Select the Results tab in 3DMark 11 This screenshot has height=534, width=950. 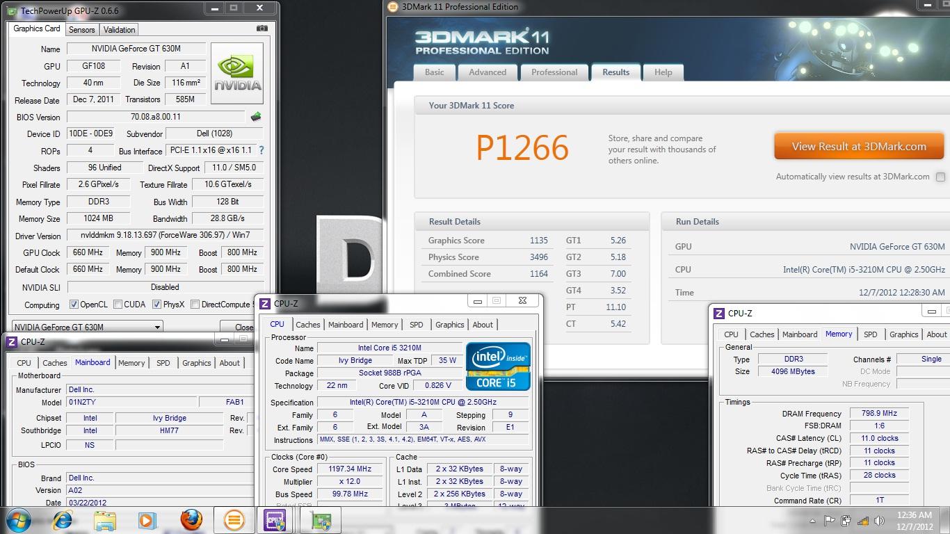tap(615, 72)
